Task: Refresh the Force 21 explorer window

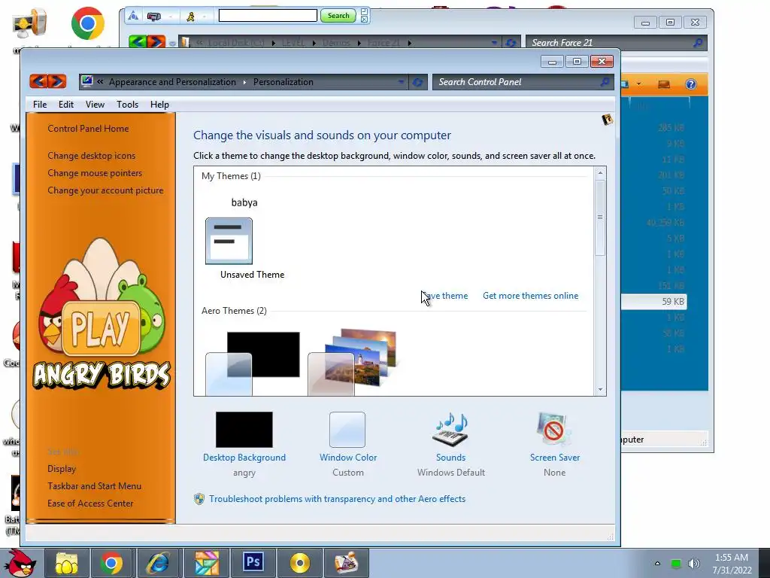Action: pyautogui.click(x=511, y=43)
